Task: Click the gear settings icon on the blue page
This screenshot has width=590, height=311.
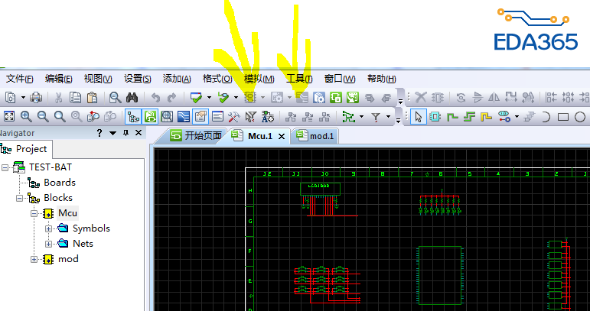Action: click(318, 98)
